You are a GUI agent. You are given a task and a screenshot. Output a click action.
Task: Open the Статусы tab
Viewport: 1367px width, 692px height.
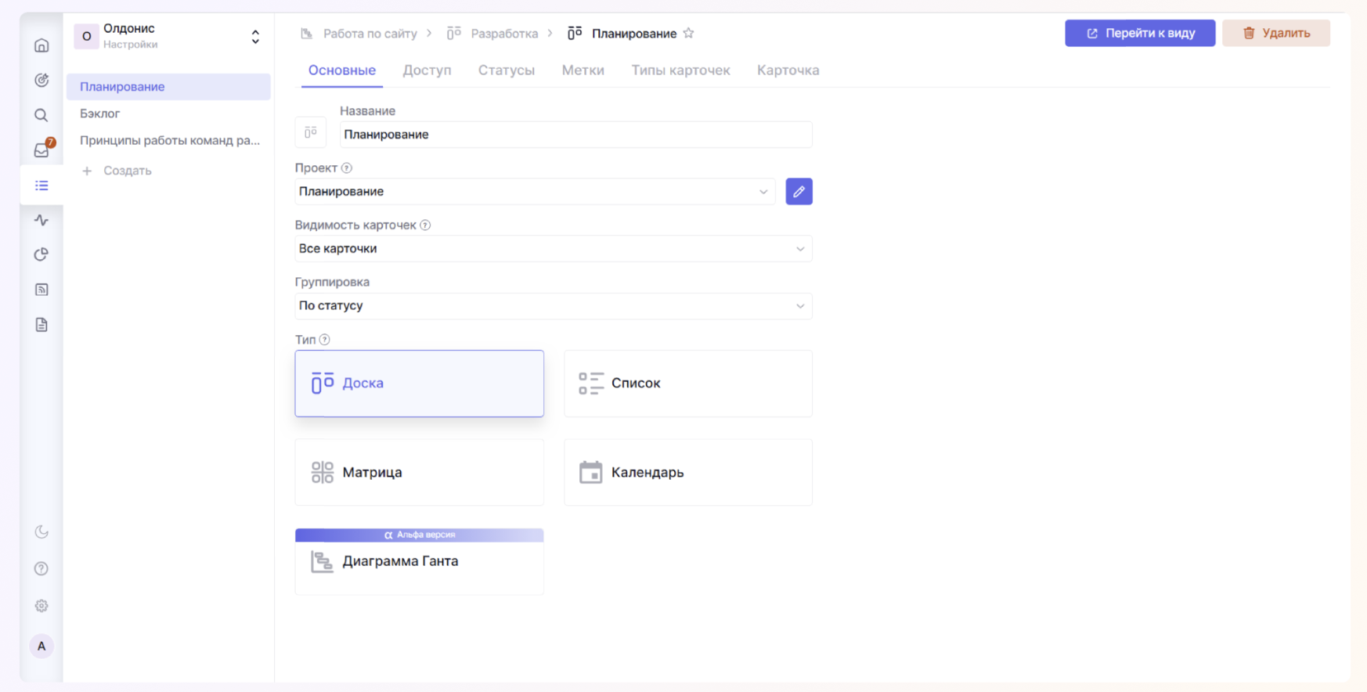506,70
